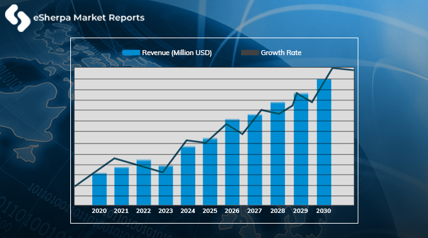Toggle the Growth Rate legend swatch
The height and width of the screenshot is (238, 428).
point(250,53)
